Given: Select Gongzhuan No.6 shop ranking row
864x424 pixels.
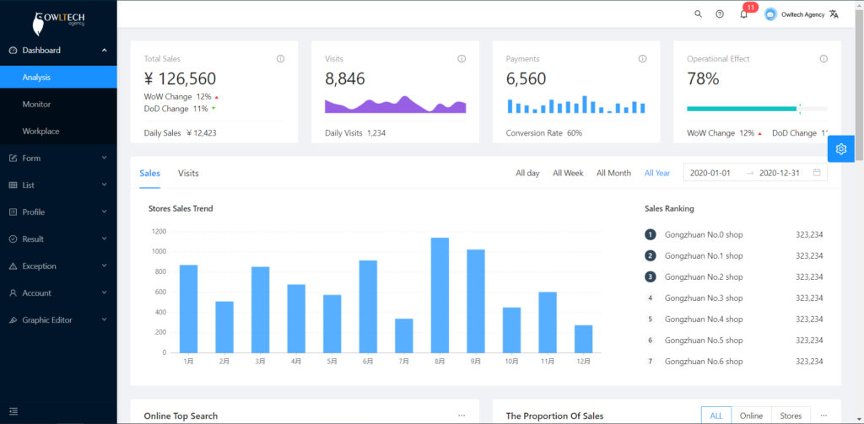Looking at the screenshot, I should [734, 362].
